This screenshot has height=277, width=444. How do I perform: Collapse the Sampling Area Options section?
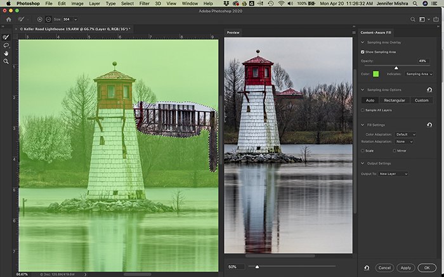[x=362, y=90]
